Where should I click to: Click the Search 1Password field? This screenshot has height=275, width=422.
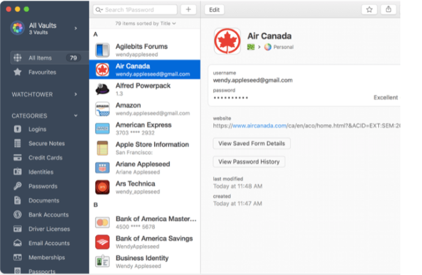tap(135, 10)
